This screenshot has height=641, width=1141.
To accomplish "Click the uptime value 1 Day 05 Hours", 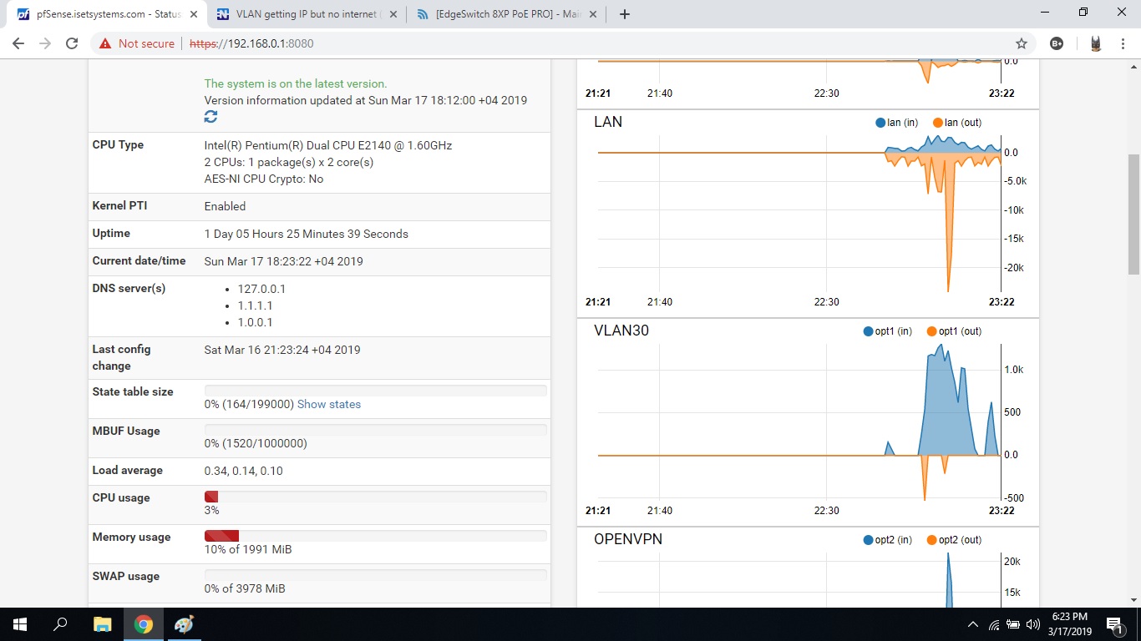I will (x=307, y=234).
